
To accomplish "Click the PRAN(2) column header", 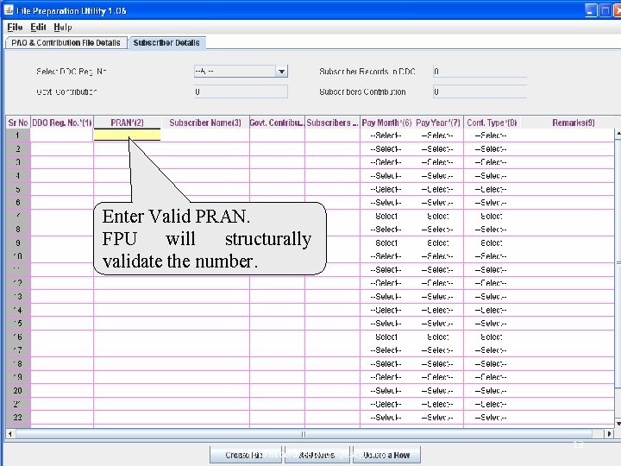I will 127,123.
